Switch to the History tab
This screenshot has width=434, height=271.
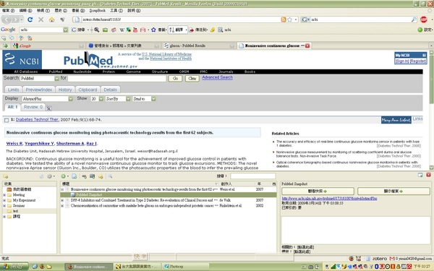click(65, 90)
